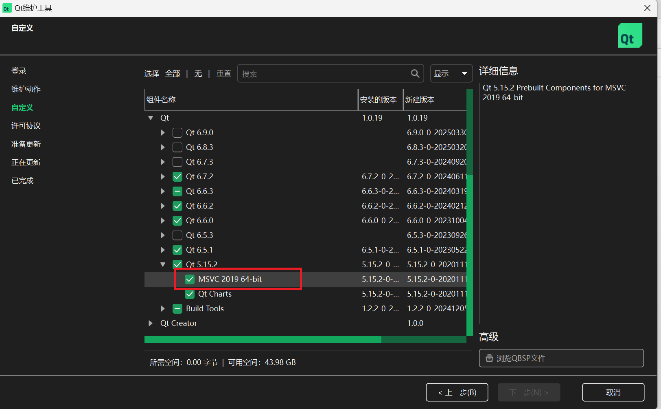
Task: Check the Qt 6.8.3 checkbox
Action: [x=177, y=147]
